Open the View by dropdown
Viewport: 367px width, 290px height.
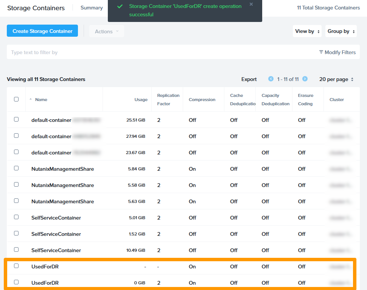point(308,31)
